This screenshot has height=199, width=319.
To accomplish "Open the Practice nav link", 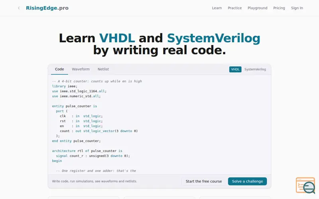I will point(234,8).
